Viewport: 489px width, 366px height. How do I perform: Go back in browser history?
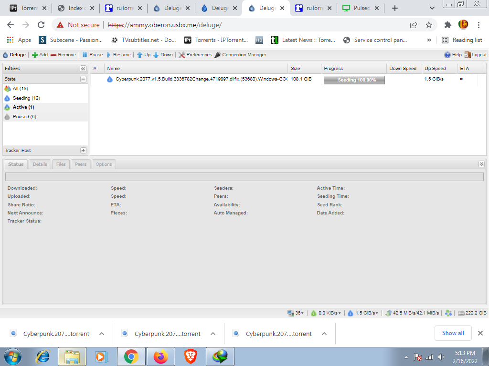tap(11, 25)
